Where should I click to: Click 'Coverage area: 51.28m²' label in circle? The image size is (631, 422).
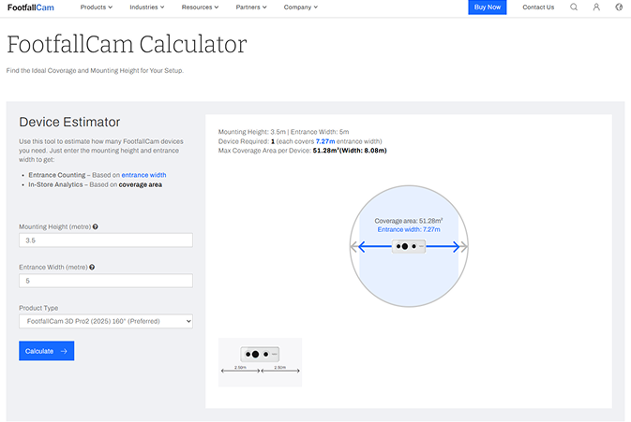point(409,221)
